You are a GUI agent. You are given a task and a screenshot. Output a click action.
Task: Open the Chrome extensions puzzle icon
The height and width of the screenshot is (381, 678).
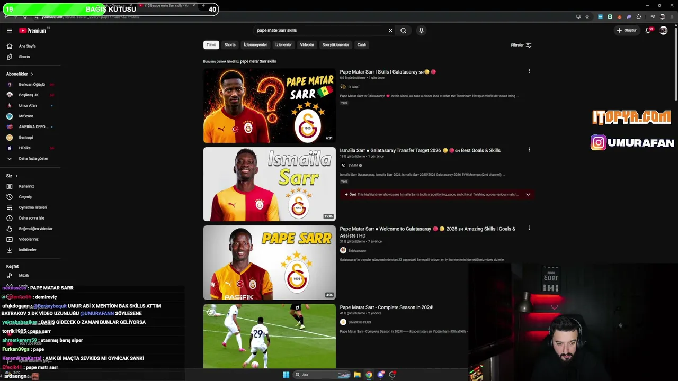(x=638, y=16)
